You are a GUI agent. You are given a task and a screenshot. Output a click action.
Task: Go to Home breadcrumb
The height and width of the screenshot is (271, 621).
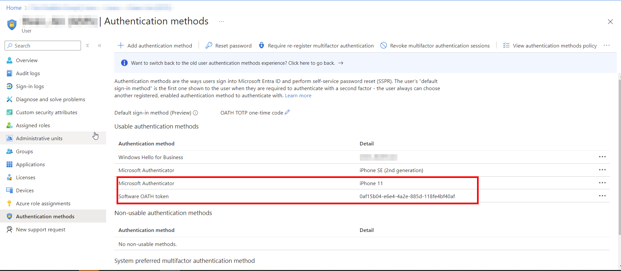pos(14,7)
